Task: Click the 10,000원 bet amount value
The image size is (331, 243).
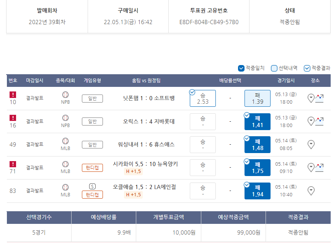Action: [184, 233]
